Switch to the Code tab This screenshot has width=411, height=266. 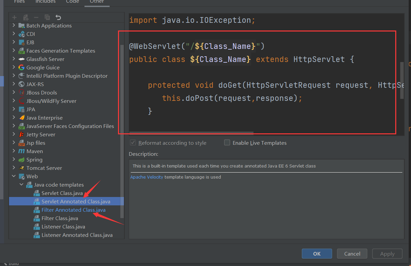pos(72,2)
